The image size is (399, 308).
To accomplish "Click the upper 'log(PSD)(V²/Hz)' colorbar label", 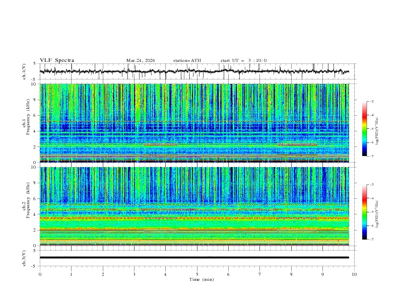I will [x=377, y=131].
